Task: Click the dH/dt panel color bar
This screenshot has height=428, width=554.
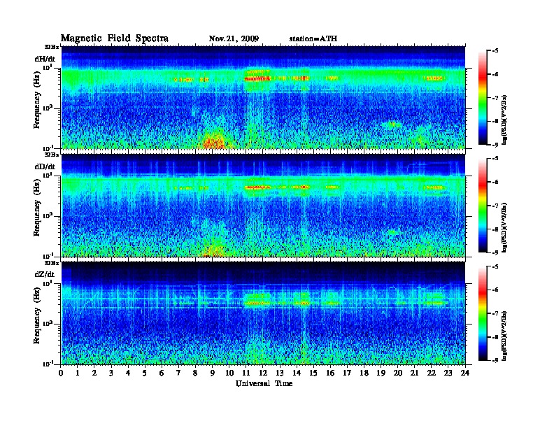Action: pos(482,97)
